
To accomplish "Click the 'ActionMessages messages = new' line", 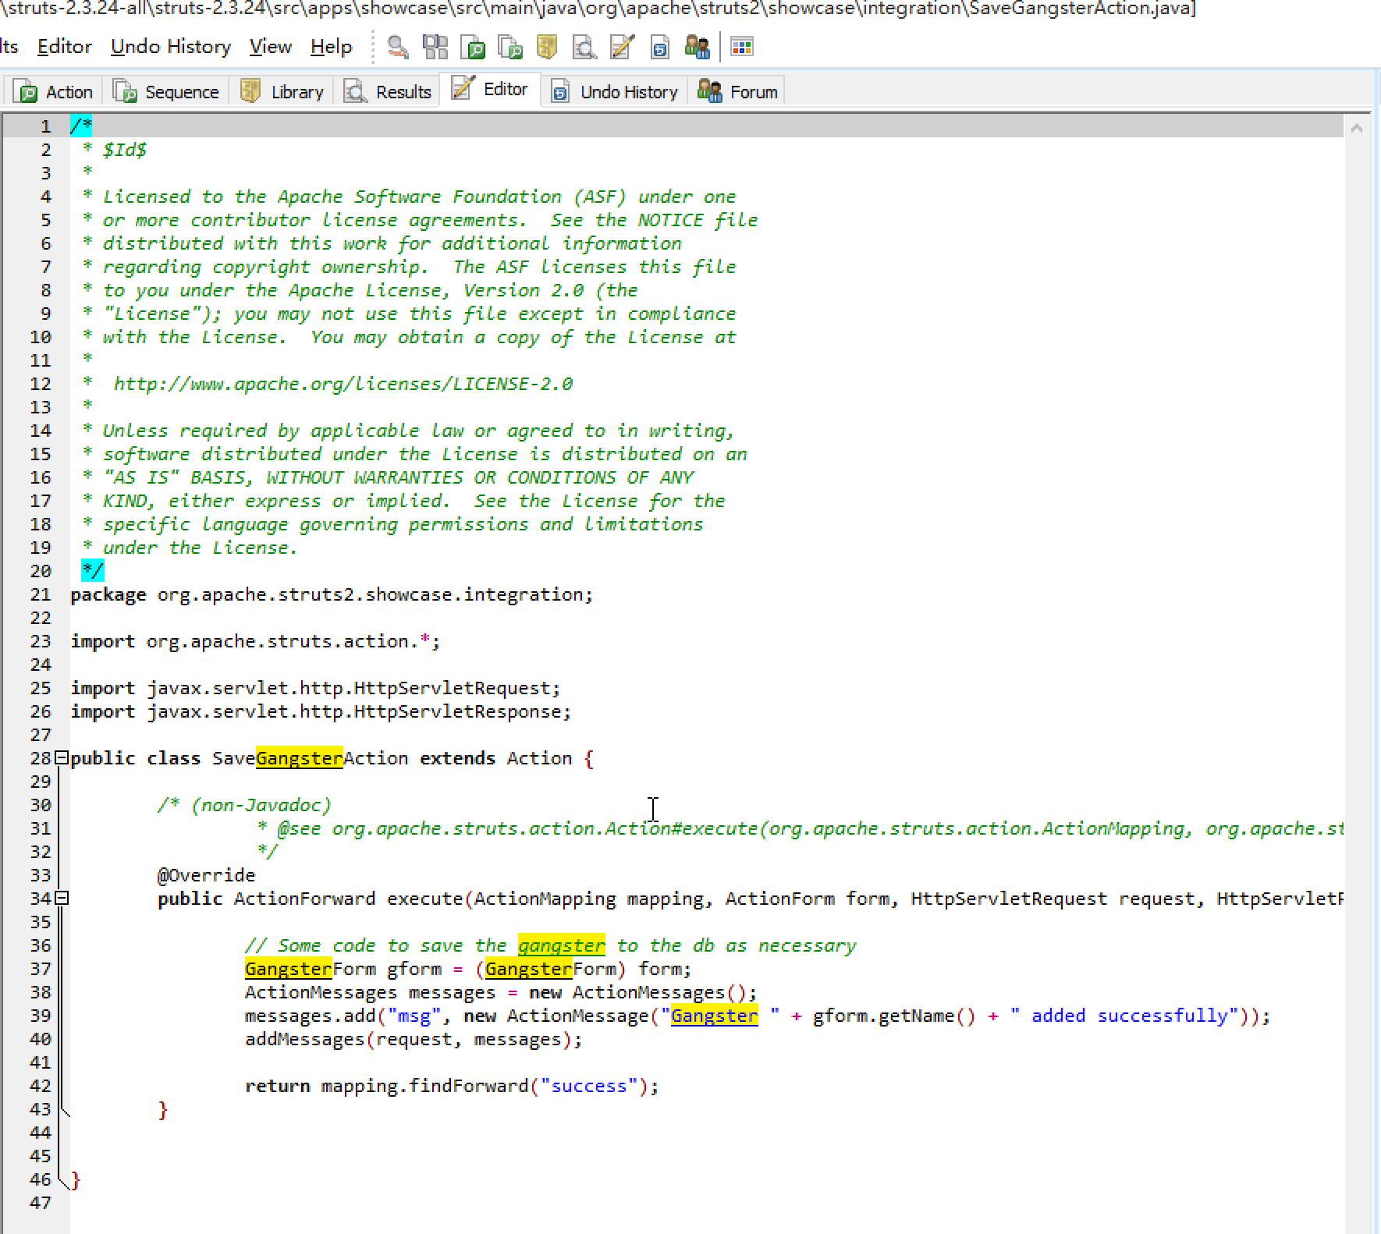I will coord(501,992).
